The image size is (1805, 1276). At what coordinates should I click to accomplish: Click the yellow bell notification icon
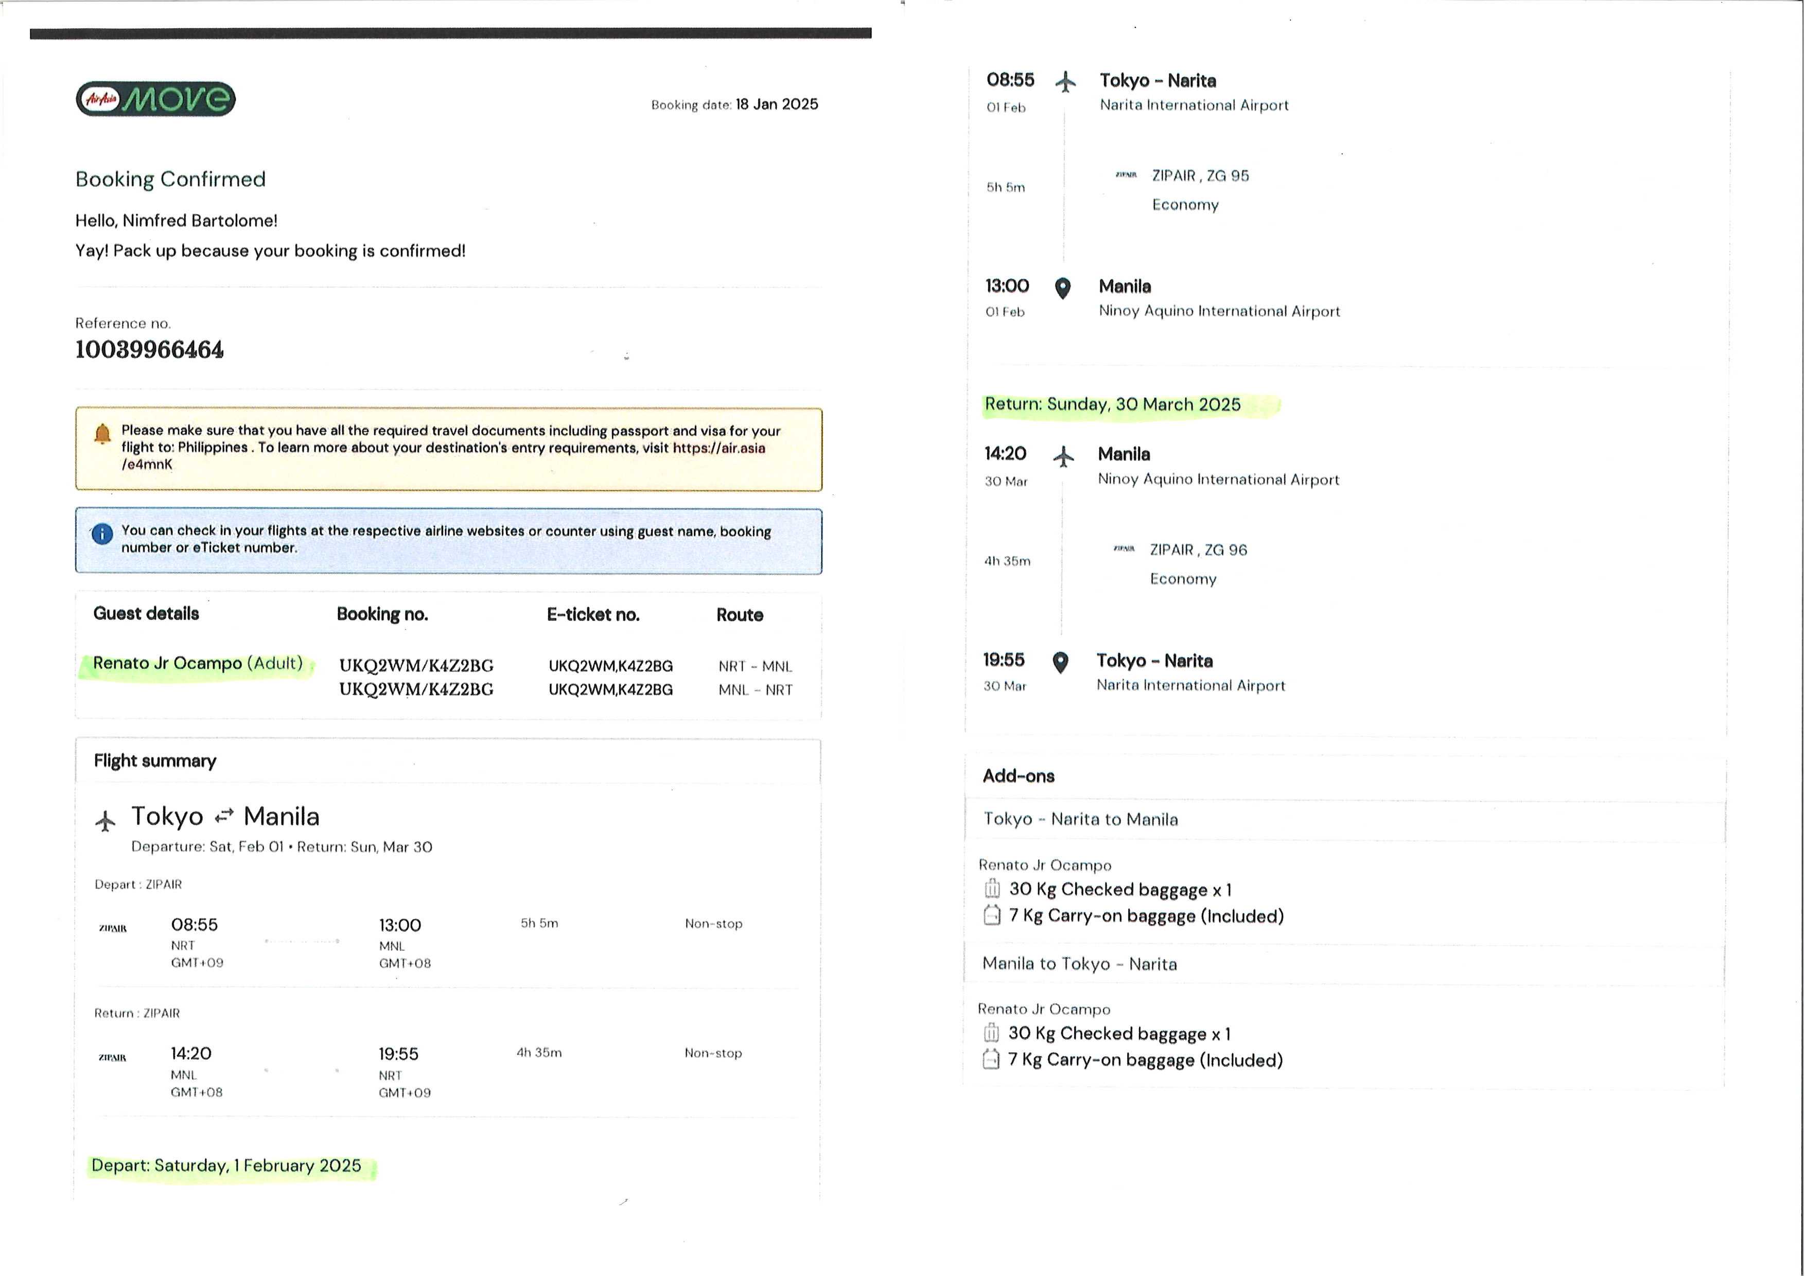pyautogui.click(x=102, y=434)
